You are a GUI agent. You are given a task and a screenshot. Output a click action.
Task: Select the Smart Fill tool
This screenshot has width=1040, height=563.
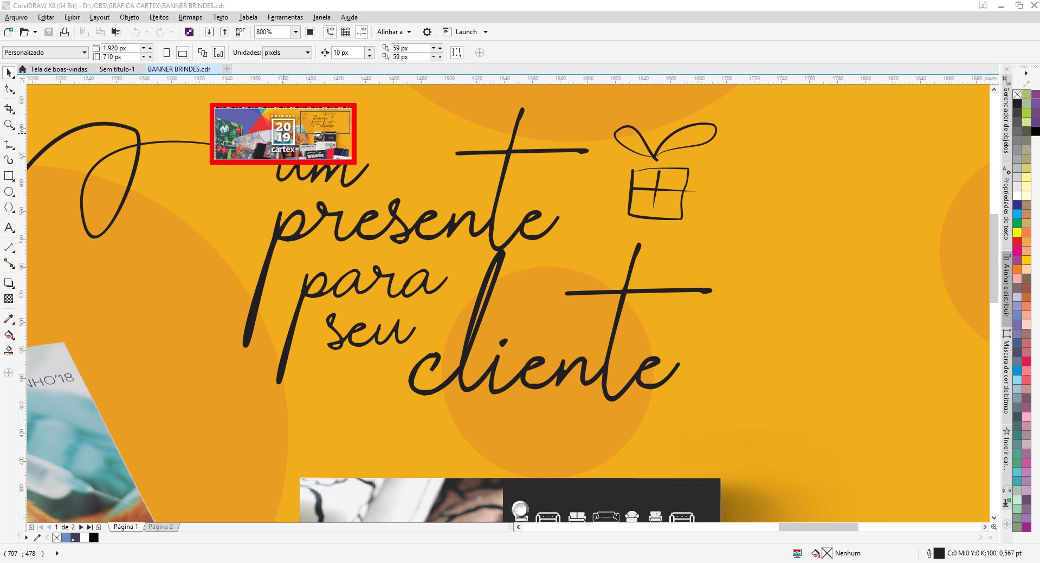click(9, 351)
